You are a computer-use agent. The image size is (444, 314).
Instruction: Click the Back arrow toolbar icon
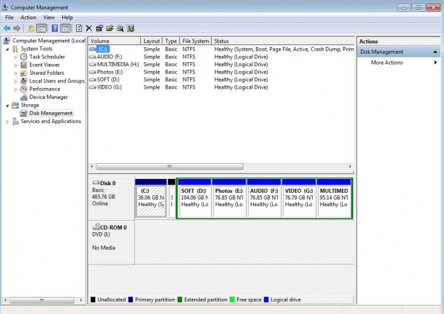coord(7,29)
